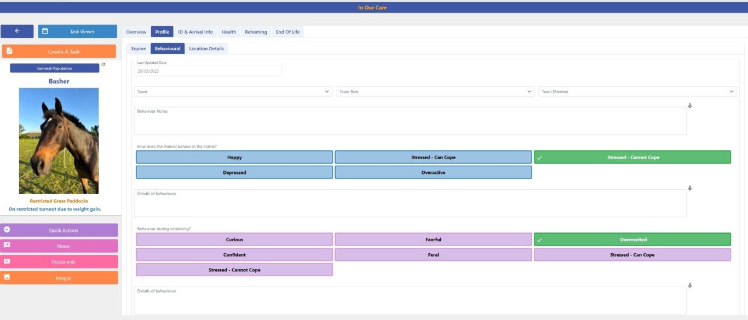Click the picture icon on Images button
This screenshot has width=748, height=320.
[x=7, y=277]
